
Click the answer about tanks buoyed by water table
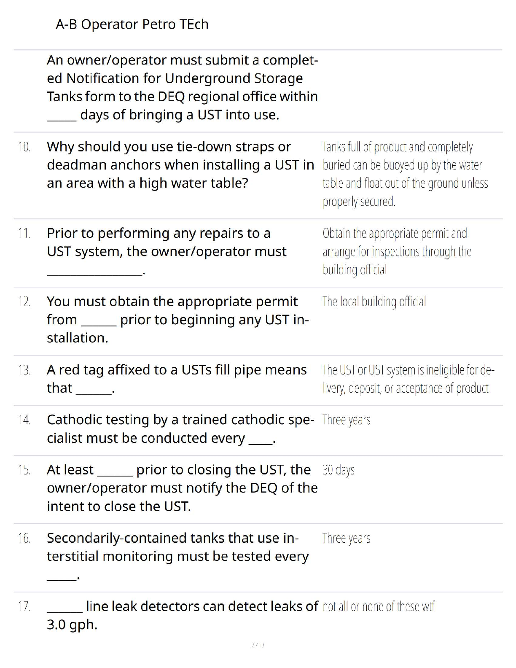click(405, 174)
